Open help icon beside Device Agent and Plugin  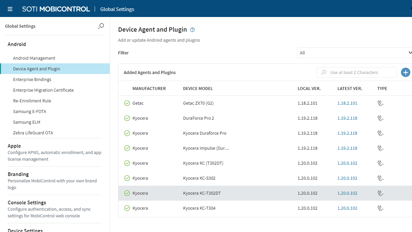(x=192, y=30)
